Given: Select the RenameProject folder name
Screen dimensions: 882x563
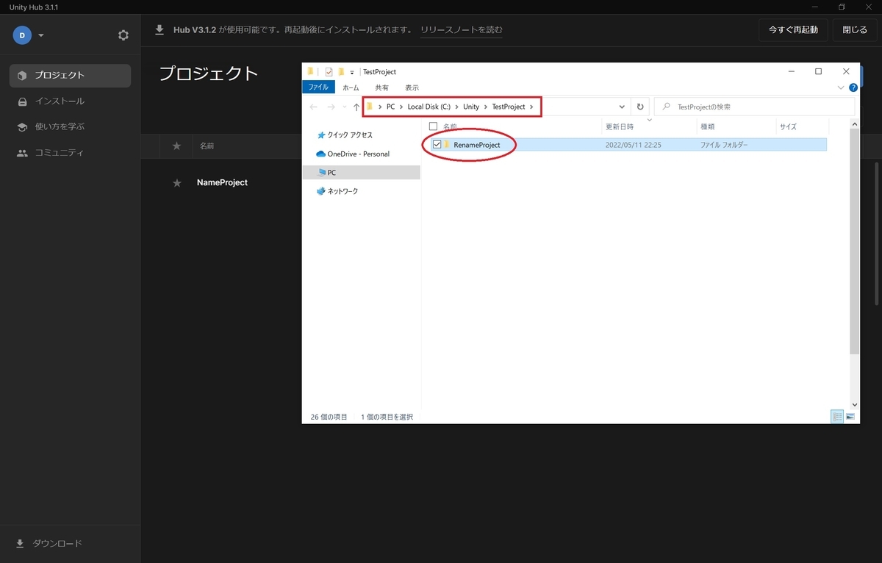Looking at the screenshot, I should coord(476,145).
